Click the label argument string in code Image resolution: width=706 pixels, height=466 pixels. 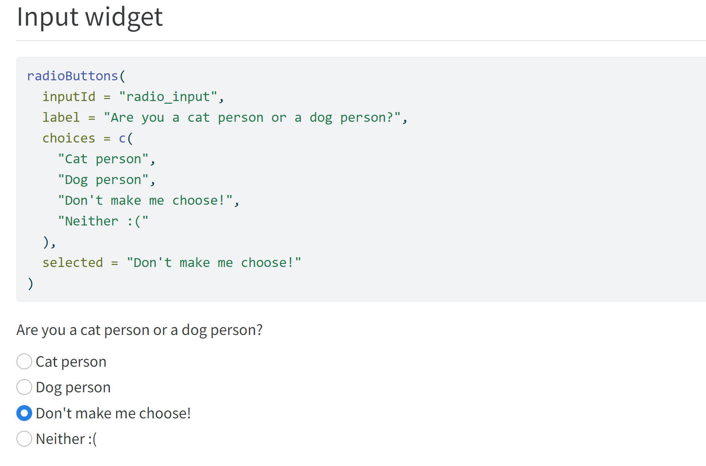click(252, 117)
